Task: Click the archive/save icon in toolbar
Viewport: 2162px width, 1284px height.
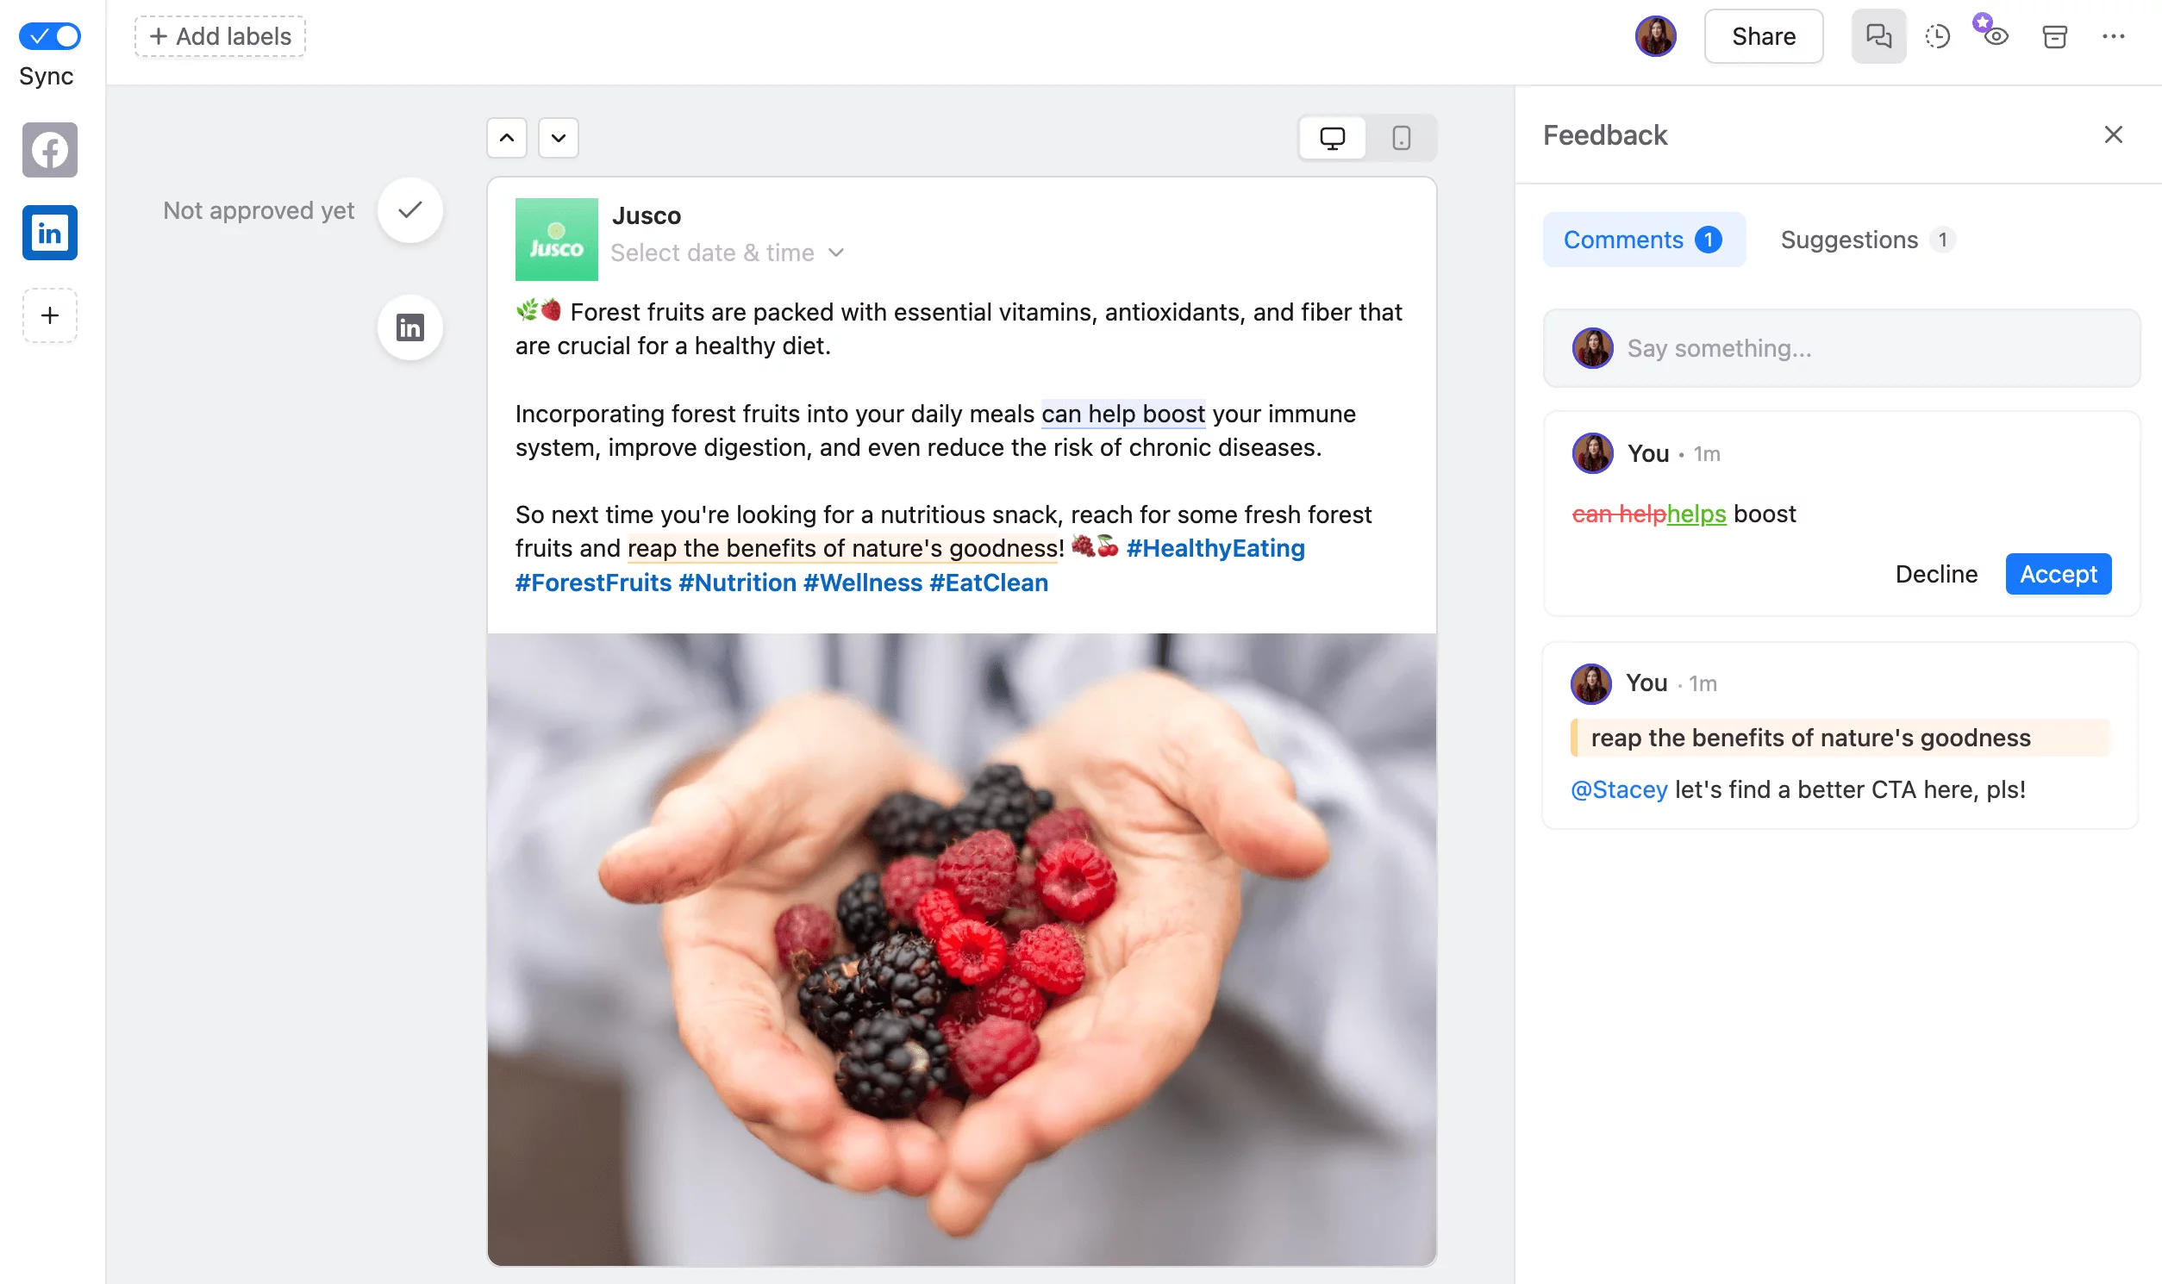Action: (2055, 35)
